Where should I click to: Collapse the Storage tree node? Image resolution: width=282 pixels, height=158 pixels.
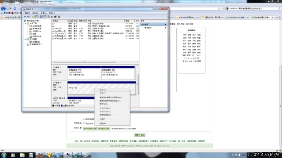[x=25, y=39]
